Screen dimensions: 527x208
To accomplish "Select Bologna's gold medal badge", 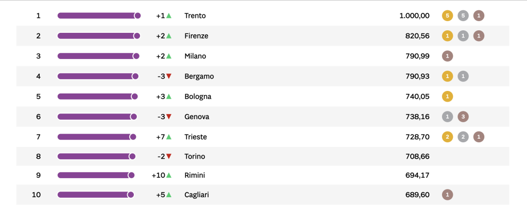I will [447, 96].
